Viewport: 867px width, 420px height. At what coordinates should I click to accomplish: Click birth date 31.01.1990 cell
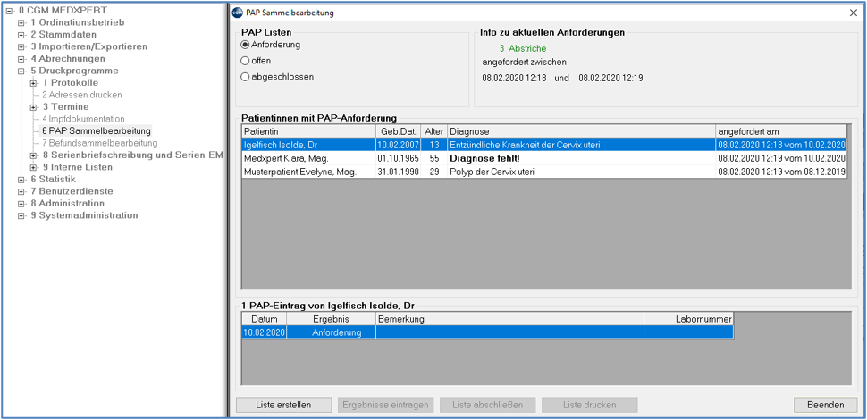pos(398,172)
